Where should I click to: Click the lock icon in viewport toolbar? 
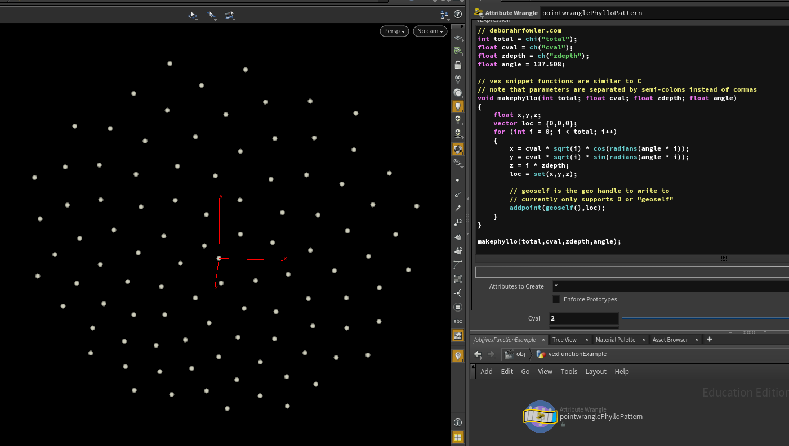458,65
